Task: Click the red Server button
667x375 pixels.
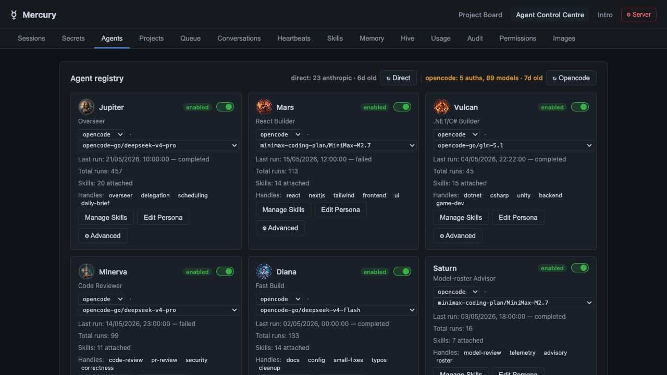Action: coord(638,15)
